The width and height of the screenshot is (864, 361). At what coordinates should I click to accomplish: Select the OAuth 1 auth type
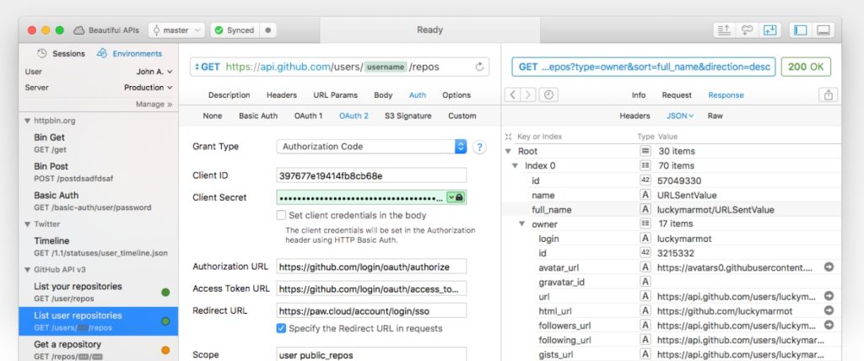[x=309, y=116]
